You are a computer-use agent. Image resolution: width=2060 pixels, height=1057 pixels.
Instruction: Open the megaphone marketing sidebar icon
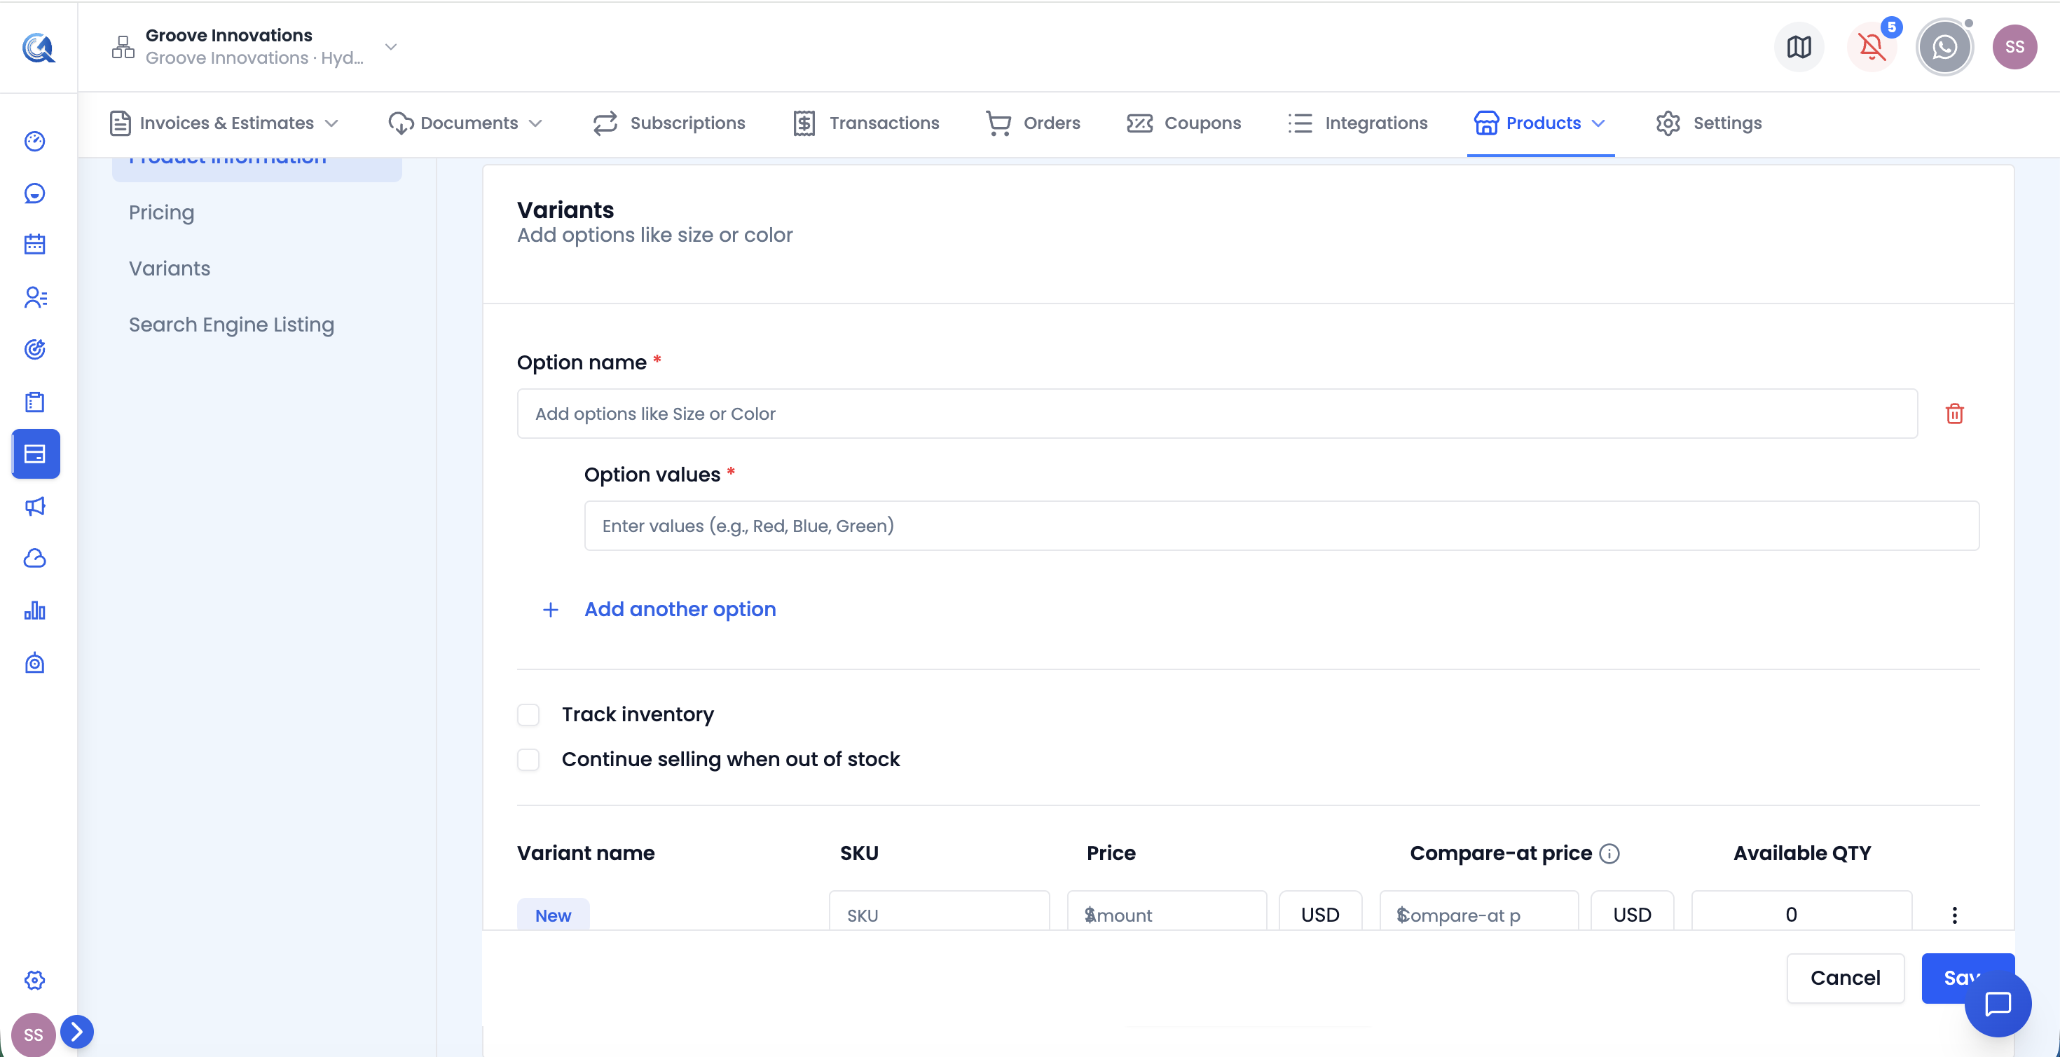tap(34, 507)
